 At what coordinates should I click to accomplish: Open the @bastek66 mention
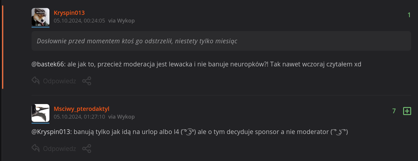48,64
